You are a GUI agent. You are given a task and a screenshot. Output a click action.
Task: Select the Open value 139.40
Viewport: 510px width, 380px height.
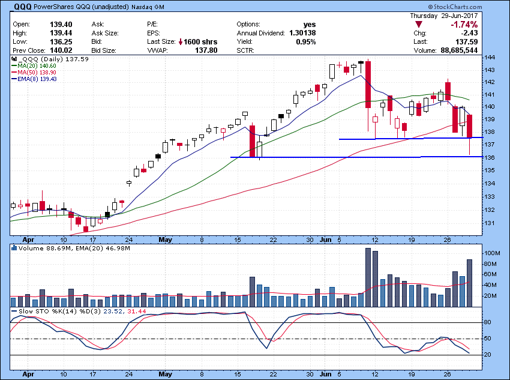61,25
